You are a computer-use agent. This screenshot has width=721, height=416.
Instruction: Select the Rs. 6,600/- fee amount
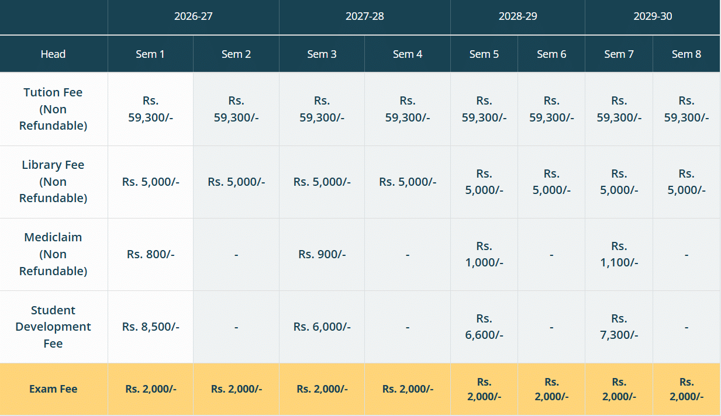point(484,327)
